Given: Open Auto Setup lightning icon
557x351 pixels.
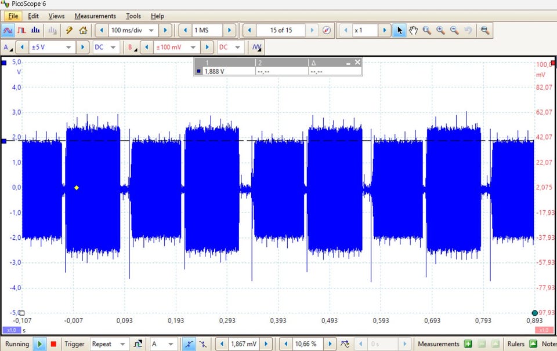Looking at the screenshot, I should click(70, 30).
